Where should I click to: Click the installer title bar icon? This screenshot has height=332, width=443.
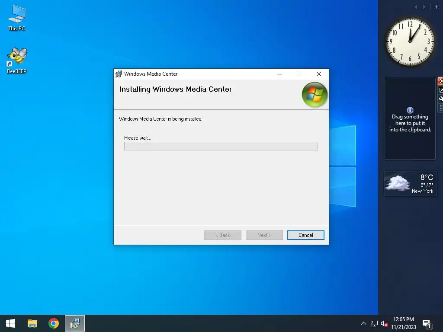pos(119,74)
